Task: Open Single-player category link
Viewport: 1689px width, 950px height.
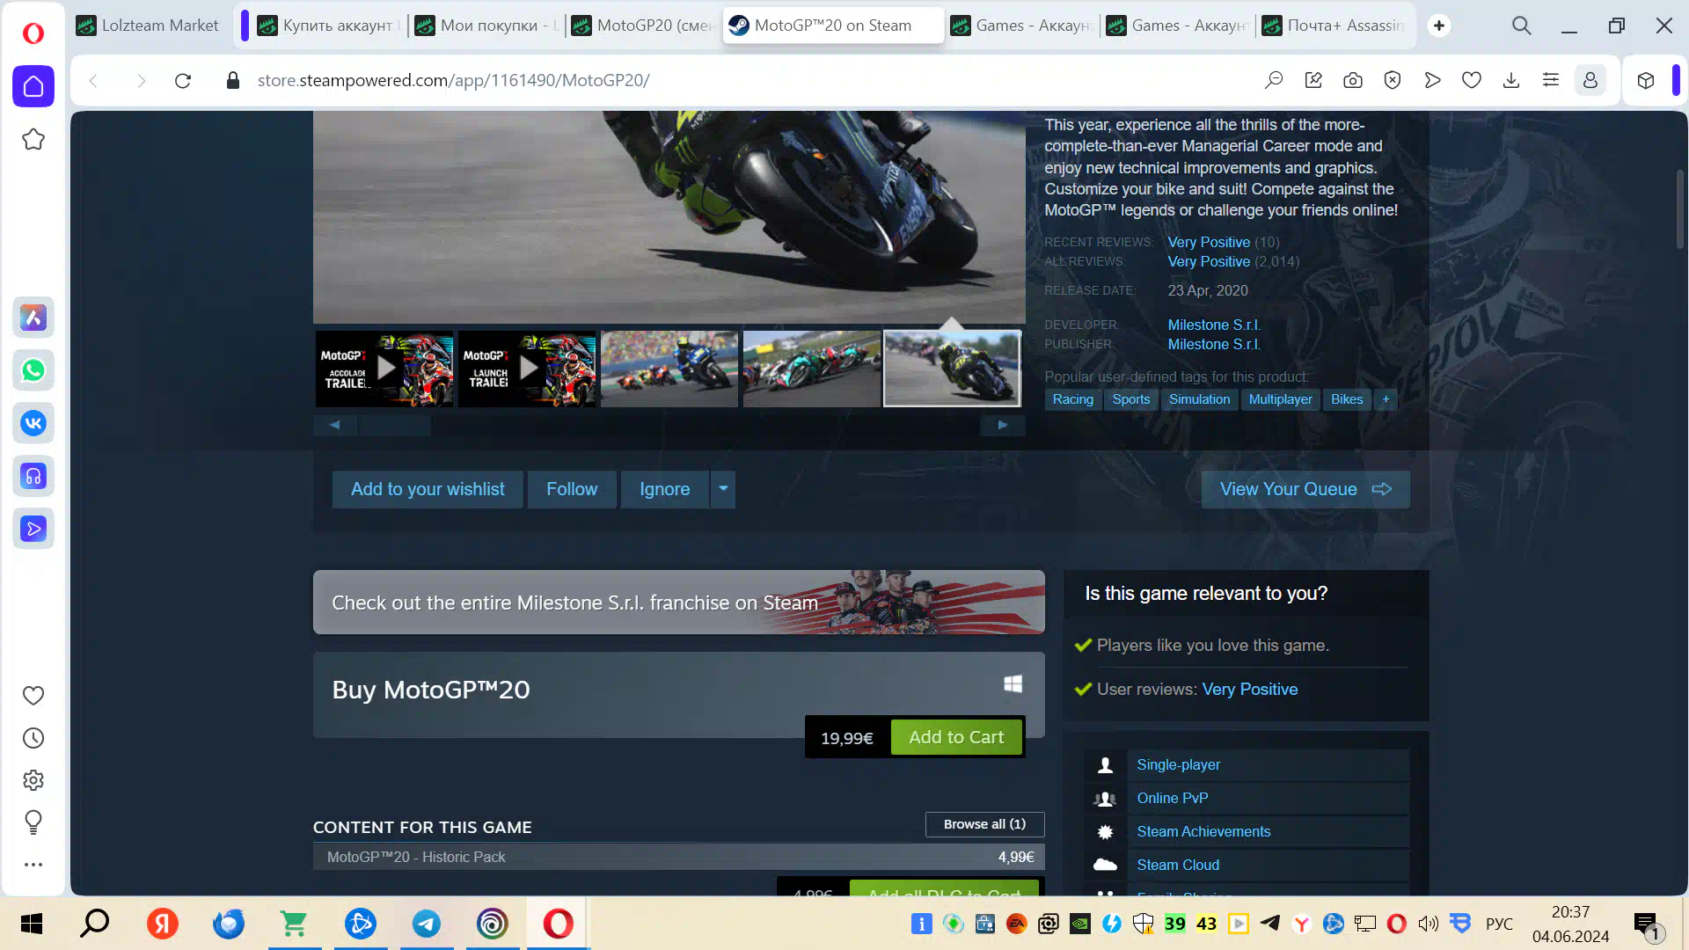Action: 1178,765
